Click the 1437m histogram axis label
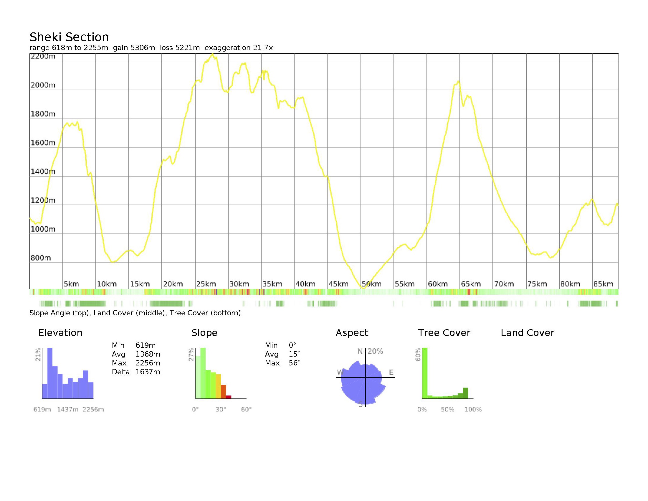 (68, 410)
